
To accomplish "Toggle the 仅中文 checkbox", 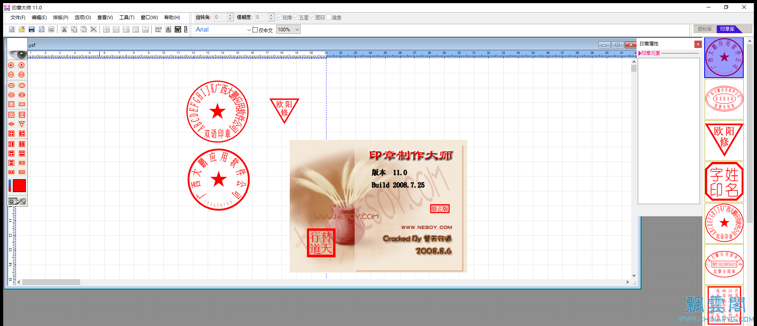I will tap(255, 30).
